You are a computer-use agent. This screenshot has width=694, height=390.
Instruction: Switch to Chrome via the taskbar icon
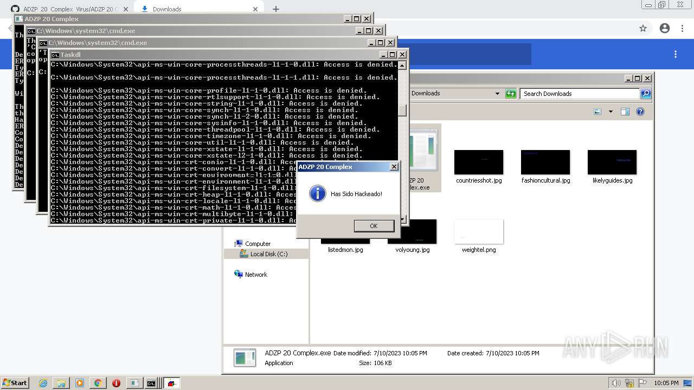pos(98,383)
